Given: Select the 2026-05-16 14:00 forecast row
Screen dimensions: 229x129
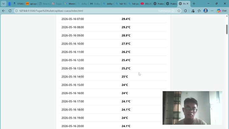Looking at the screenshot, I should tap(113, 76).
